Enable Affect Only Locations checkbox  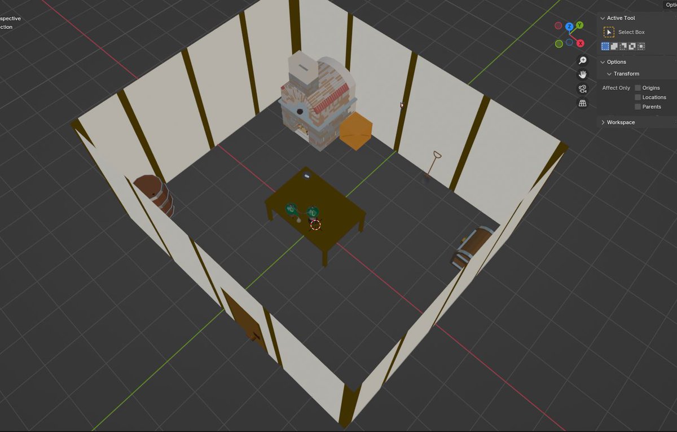(x=638, y=98)
